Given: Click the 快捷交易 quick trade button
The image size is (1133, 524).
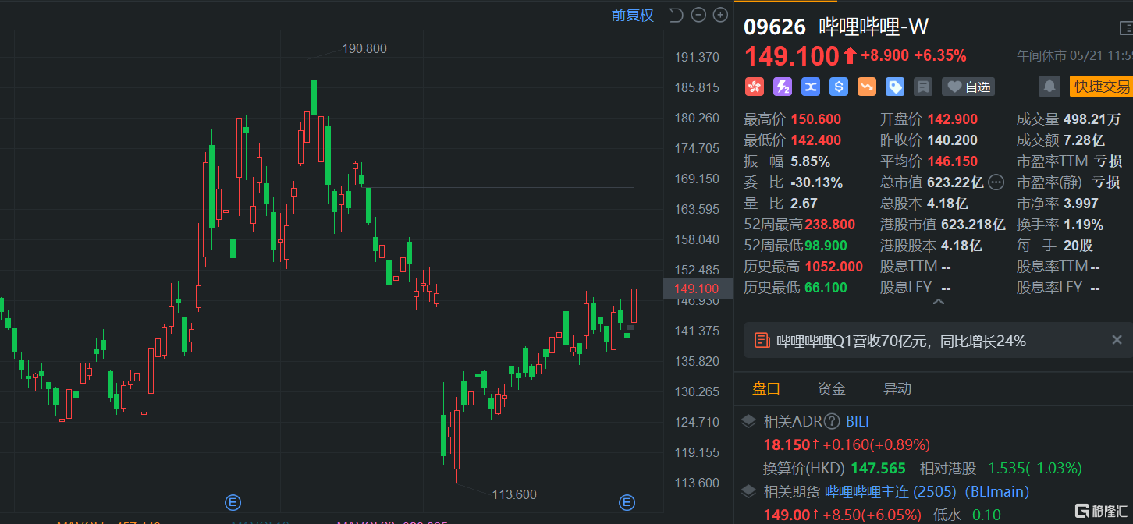Looking at the screenshot, I should point(1101,87).
